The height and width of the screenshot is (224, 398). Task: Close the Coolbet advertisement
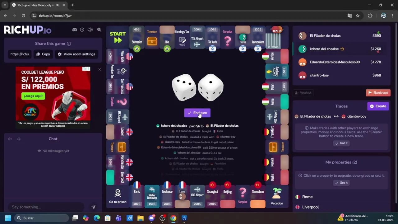click(x=99, y=69)
